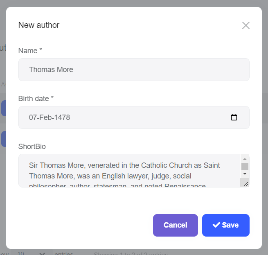Click the "Name *" field label

click(x=30, y=51)
